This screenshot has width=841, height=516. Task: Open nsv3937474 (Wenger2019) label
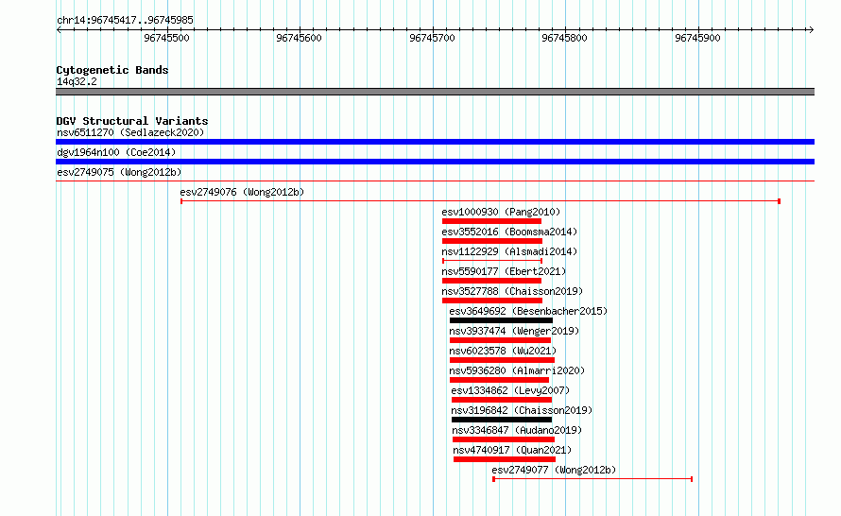[514, 331]
